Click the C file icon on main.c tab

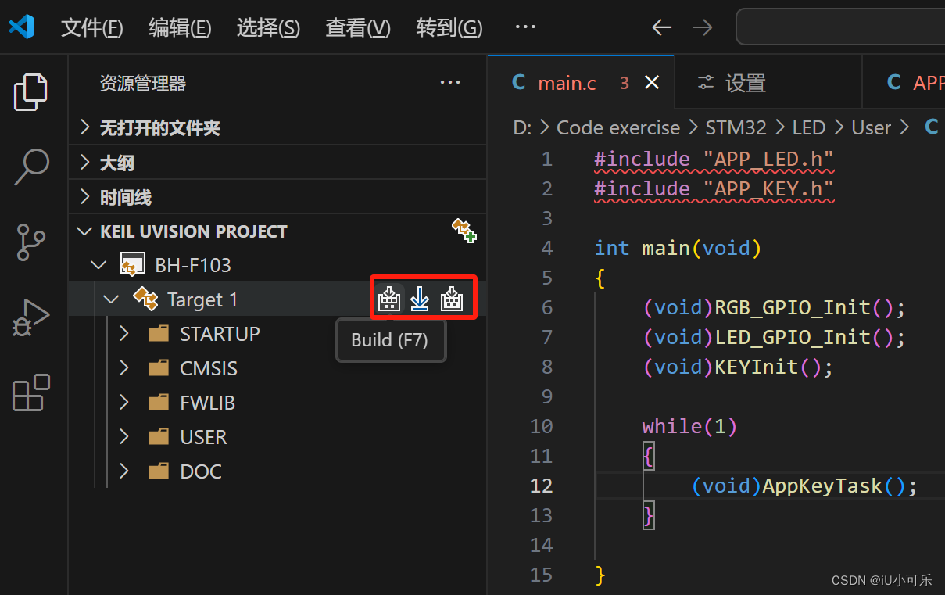(518, 83)
